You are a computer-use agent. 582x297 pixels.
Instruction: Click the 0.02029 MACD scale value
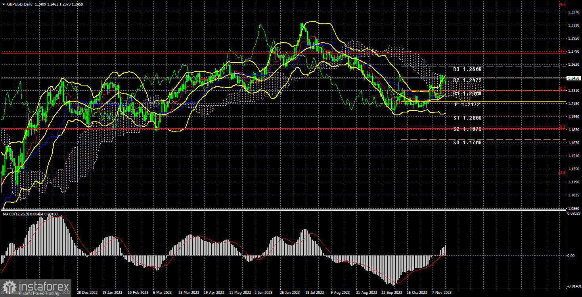(574, 213)
